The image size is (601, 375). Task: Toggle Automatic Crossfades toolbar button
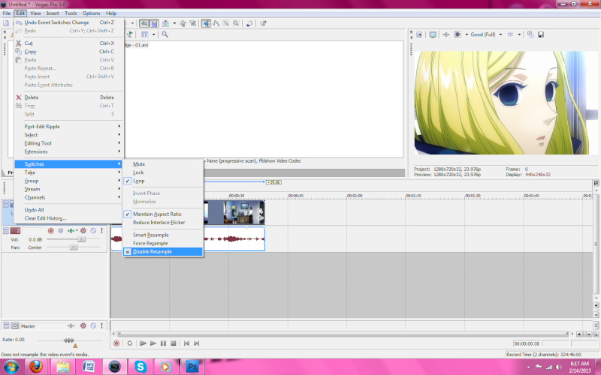point(154,24)
